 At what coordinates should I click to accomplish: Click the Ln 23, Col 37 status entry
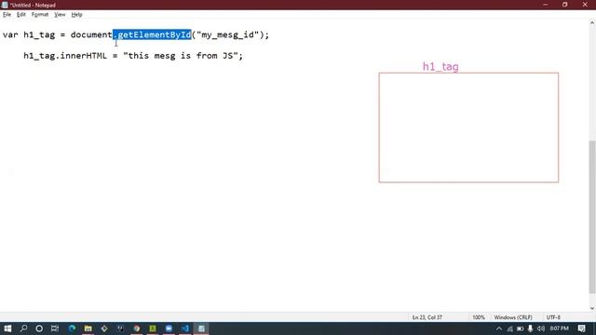[427, 317]
